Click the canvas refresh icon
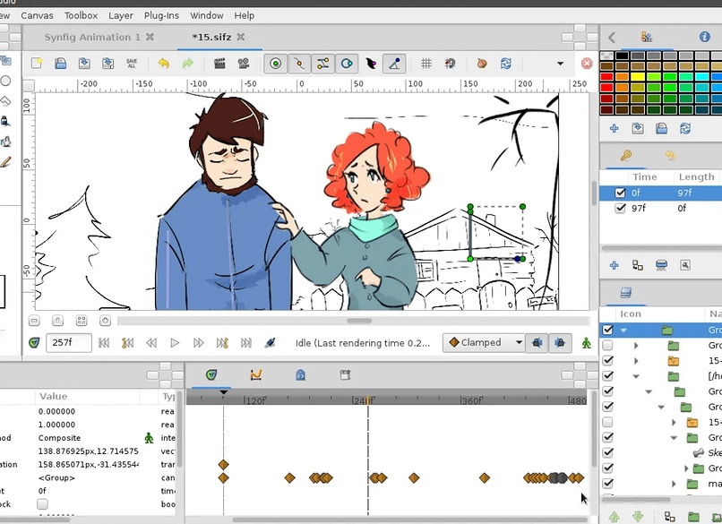722x524 pixels. [x=505, y=63]
